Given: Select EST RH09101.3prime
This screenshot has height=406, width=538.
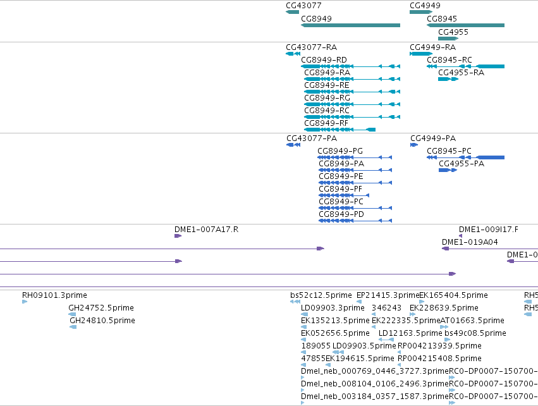Looking at the screenshot, I should click(x=25, y=302).
